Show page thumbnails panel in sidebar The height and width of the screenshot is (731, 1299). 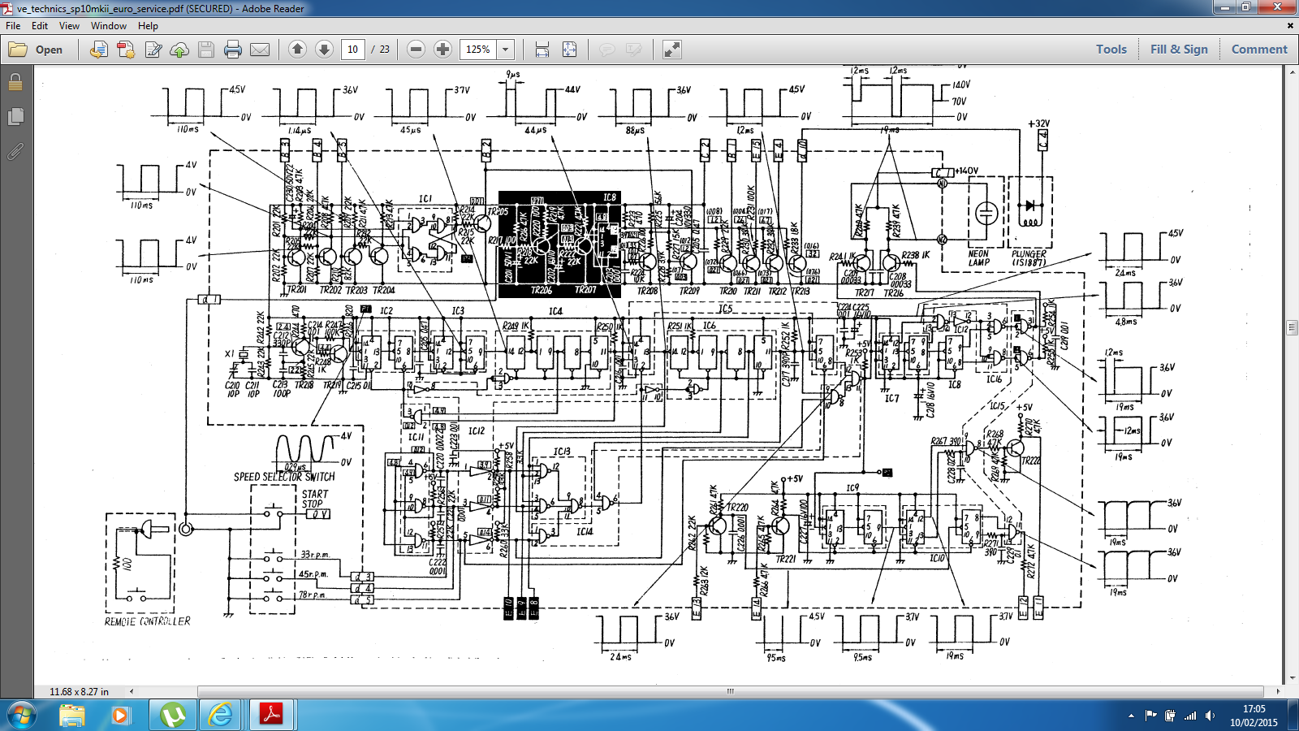[x=15, y=116]
